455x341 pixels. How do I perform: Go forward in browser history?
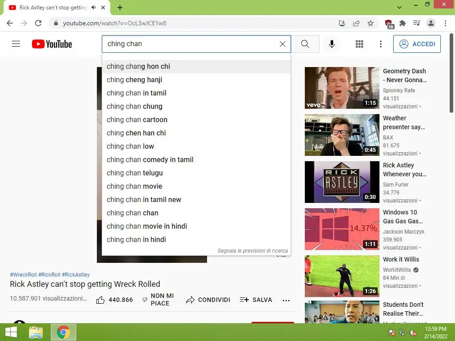[x=24, y=23]
